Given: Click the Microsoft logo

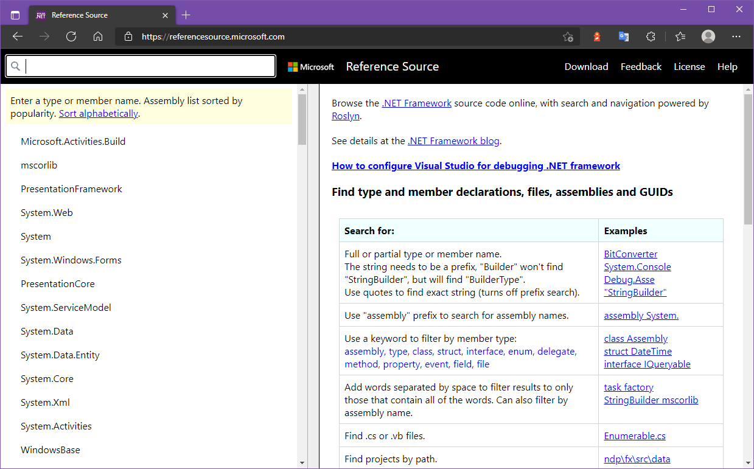Looking at the screenshot, I should pos(311,67).
